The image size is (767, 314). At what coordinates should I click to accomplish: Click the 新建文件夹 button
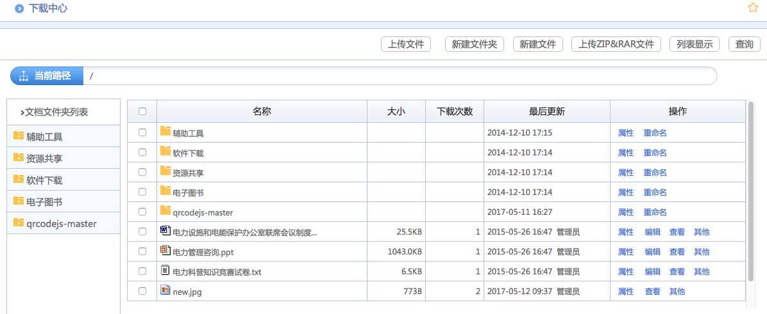click(474, 44)
